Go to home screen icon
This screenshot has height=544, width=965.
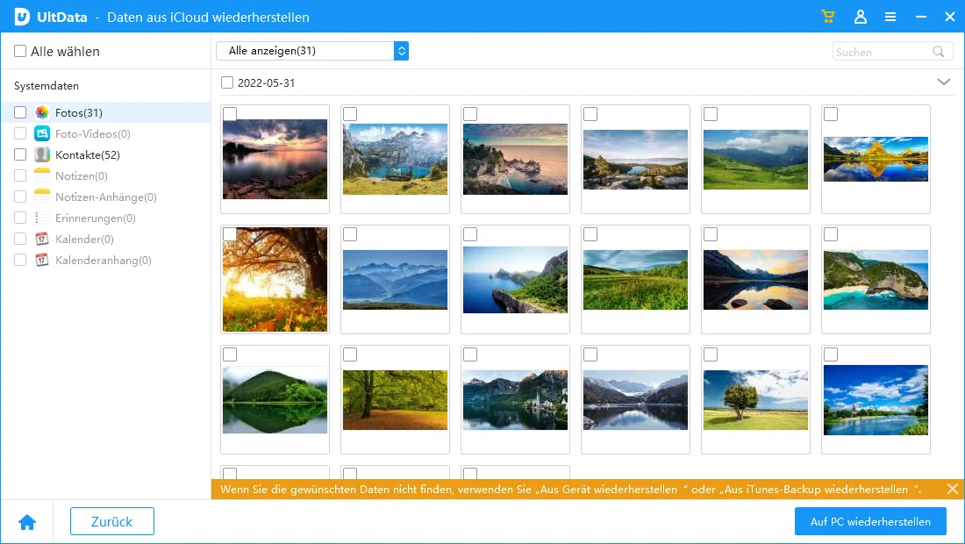click(27, 522)
